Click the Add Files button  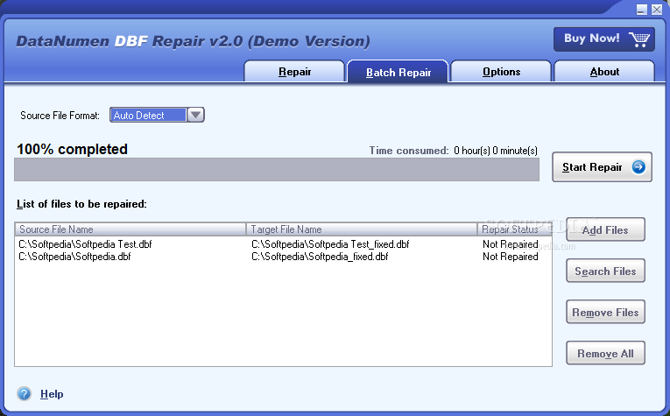coord(605,229)
